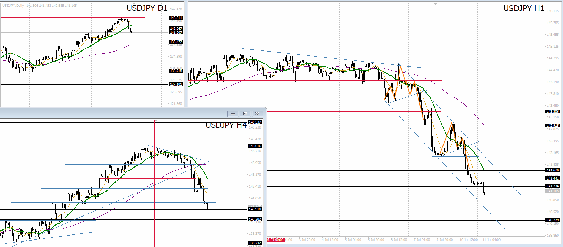Click the 146.537 price label in H4 chart
Screen dimensions: 563x247
click(x=255, y=122)
